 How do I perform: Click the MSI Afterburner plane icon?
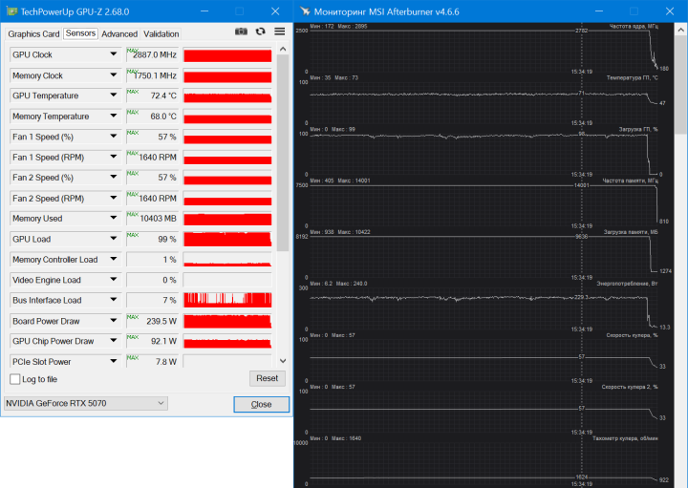305,11
